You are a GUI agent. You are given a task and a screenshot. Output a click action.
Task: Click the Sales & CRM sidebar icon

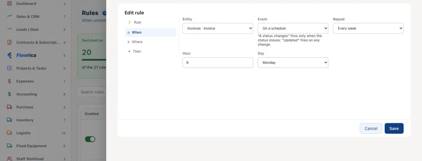click(x=9, y=16)
